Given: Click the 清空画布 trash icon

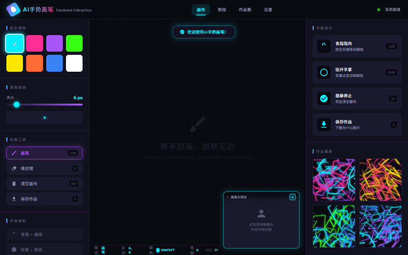Looking at the screenshot, I should [x=14, y=184].
